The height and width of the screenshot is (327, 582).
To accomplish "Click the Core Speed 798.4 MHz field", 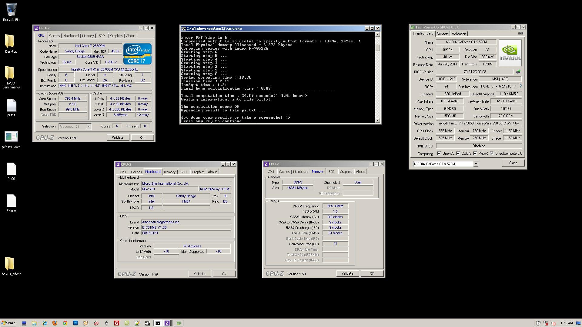I will coord(73,99).
